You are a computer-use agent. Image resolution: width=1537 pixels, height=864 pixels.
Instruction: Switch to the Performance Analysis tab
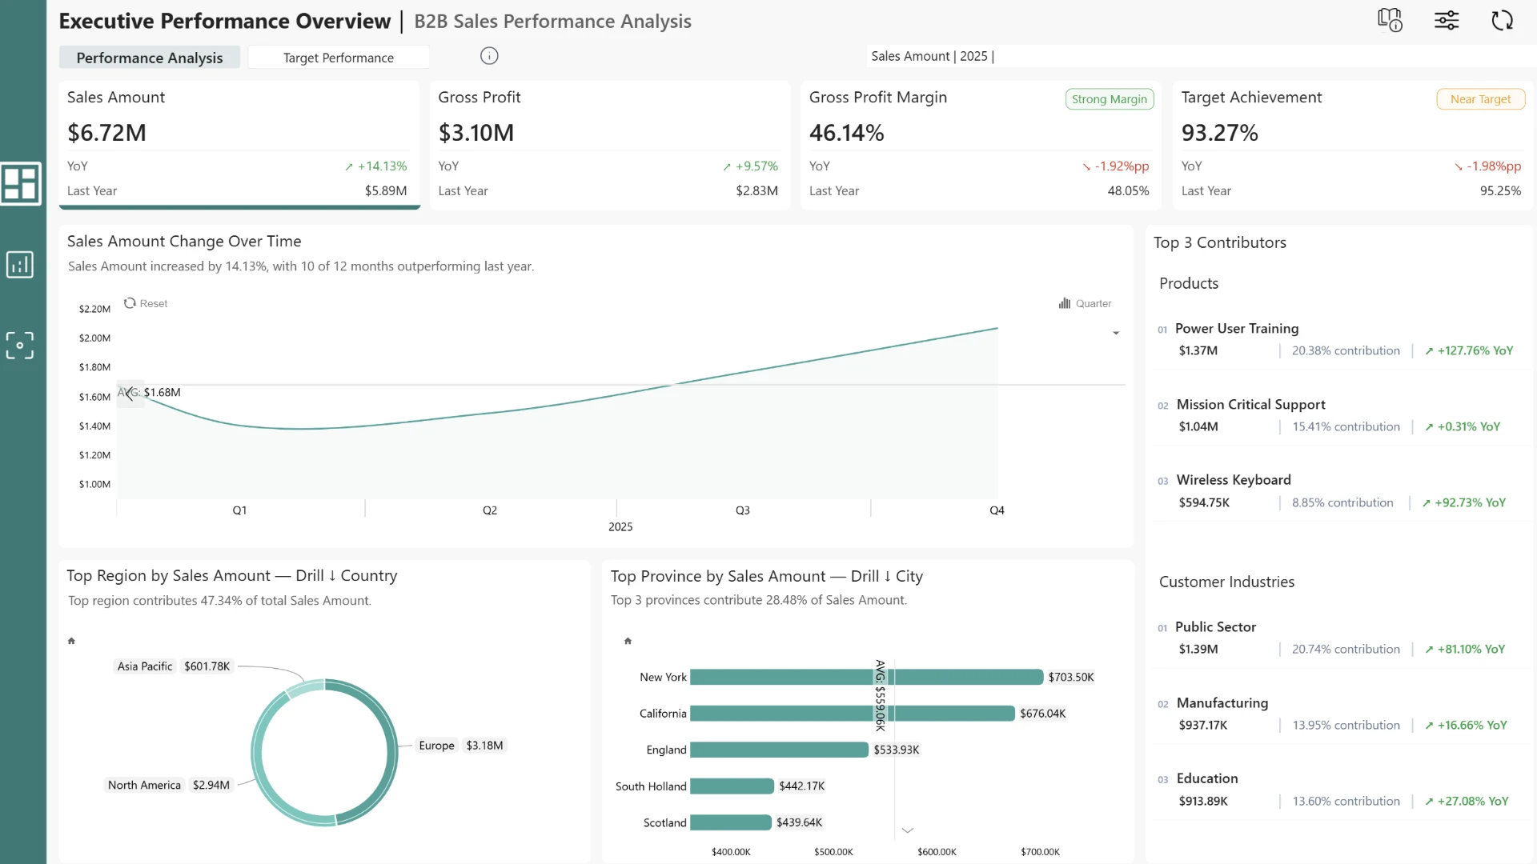150,58
